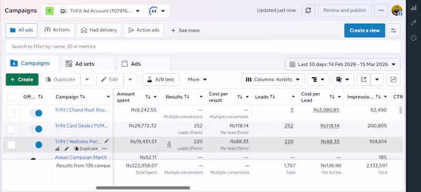Click the download icon in Wellness Results cell
This screenshot has width=421, height=192.
tap(169, 145)
